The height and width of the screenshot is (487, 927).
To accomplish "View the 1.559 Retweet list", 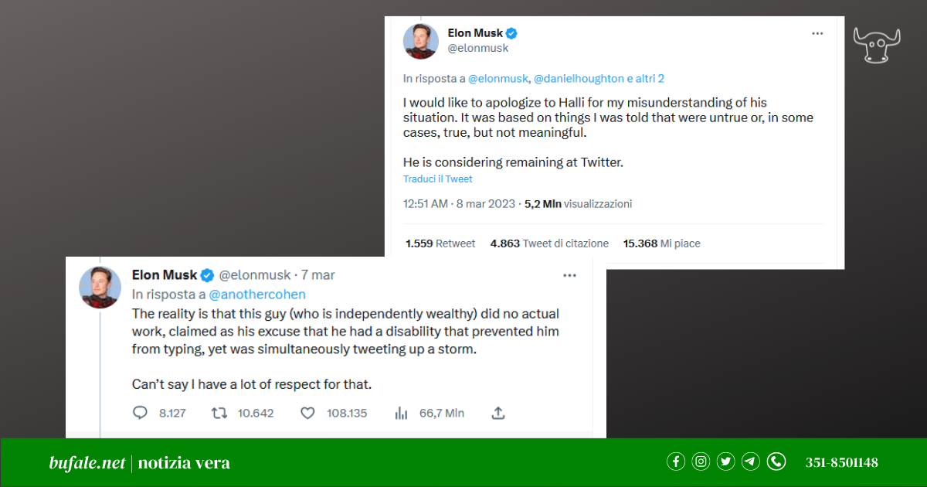I will 440,243.
